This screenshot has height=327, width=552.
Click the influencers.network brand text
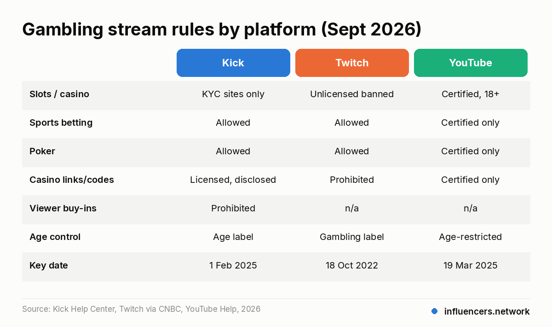pyautogui.click(x=487, y=311)
